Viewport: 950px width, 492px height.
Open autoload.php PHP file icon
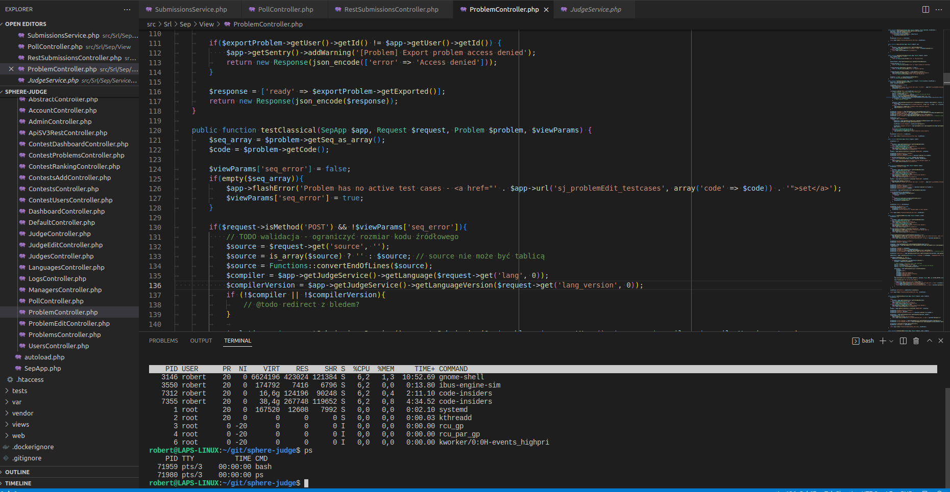[x=18, y=357]
